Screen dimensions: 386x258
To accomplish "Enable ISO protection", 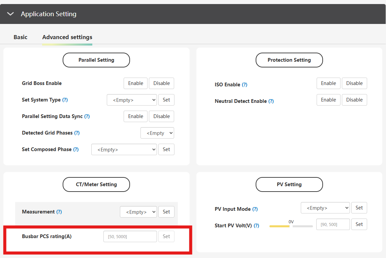I will pos(328,83).
